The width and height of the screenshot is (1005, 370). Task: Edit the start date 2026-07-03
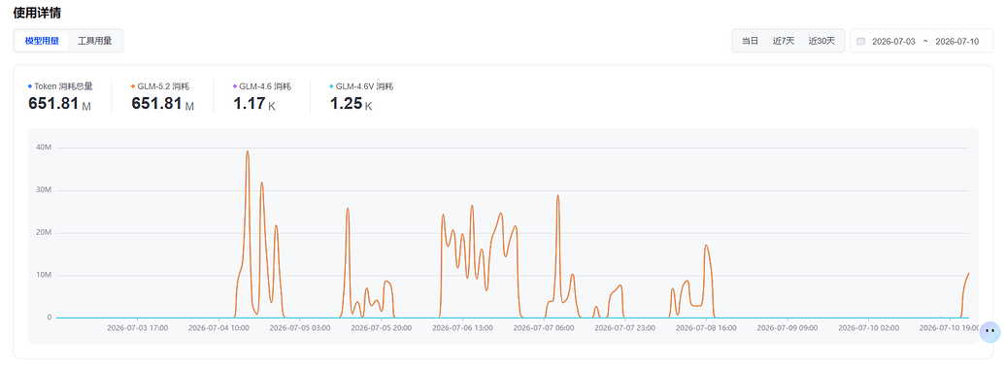pyautogui.click(x=893, y=41)
